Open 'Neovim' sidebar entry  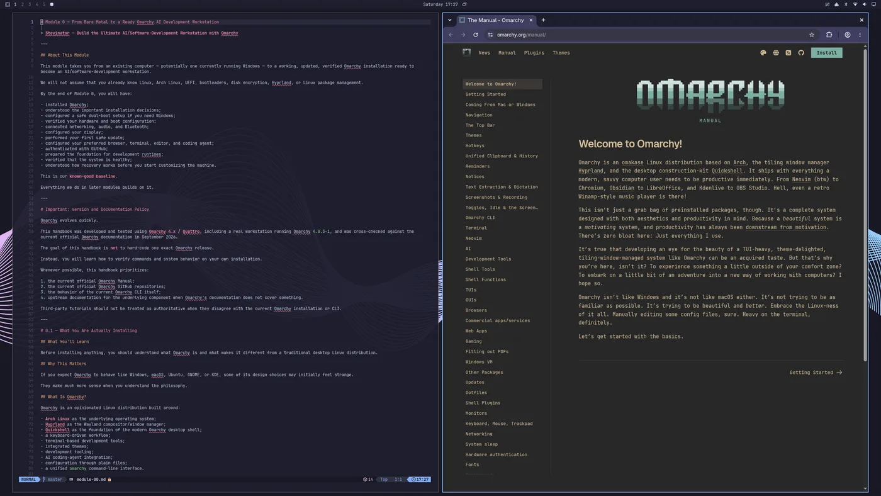[474, 239]
